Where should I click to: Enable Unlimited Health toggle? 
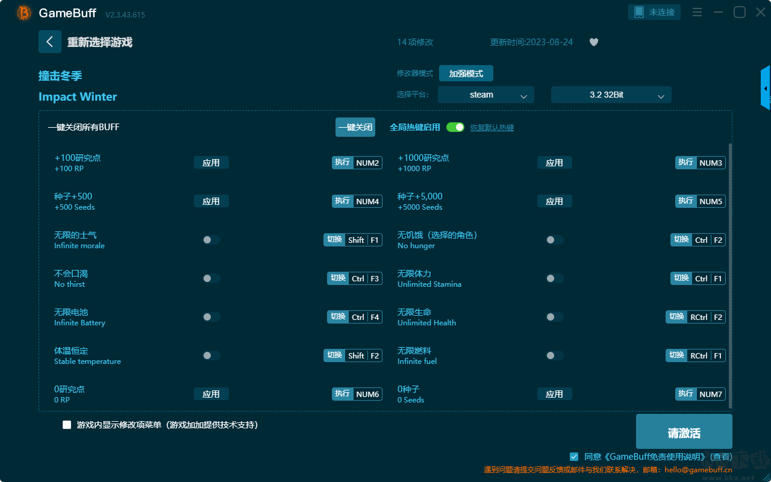coord(554,317)
